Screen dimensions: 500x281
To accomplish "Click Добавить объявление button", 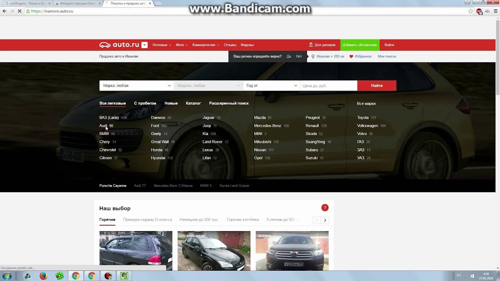I will pos(360,45).
